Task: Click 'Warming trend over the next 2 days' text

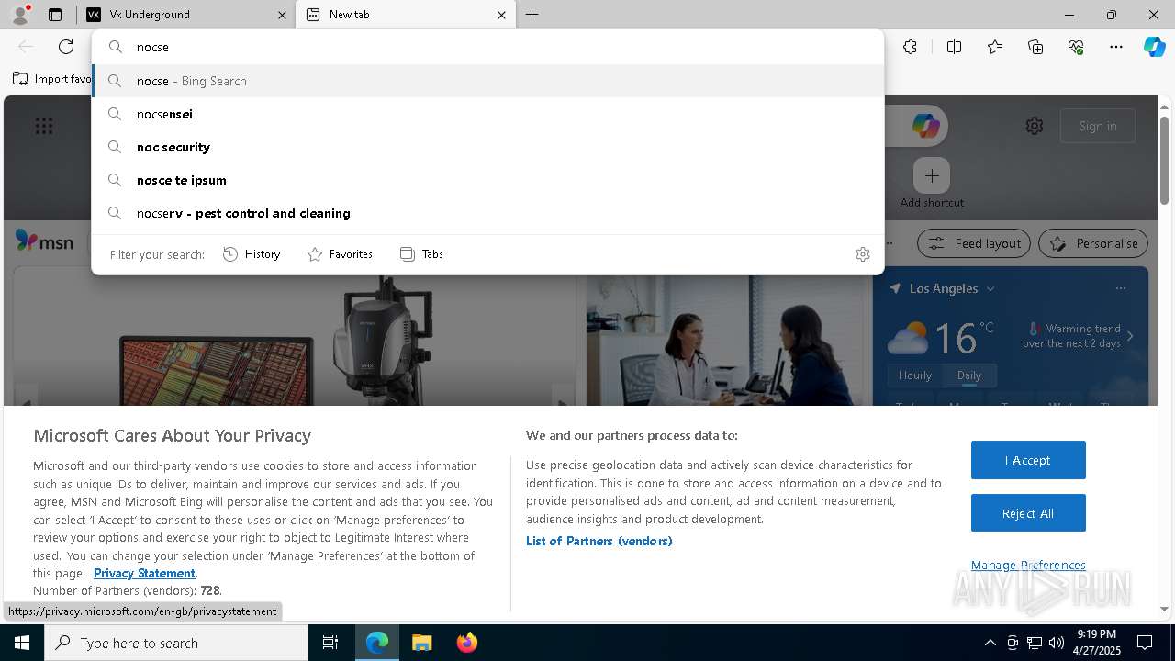Action: 1071,336
